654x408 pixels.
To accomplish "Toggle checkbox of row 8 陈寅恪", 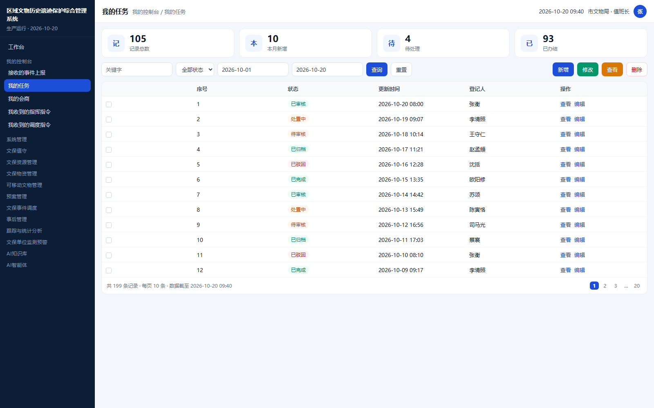I will (x=109, y=210).
